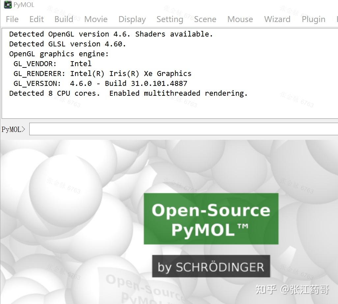Click the 'PyMOL>' prompt label
338x304 pixels.
pyautogui.click(x=14, y=129)
